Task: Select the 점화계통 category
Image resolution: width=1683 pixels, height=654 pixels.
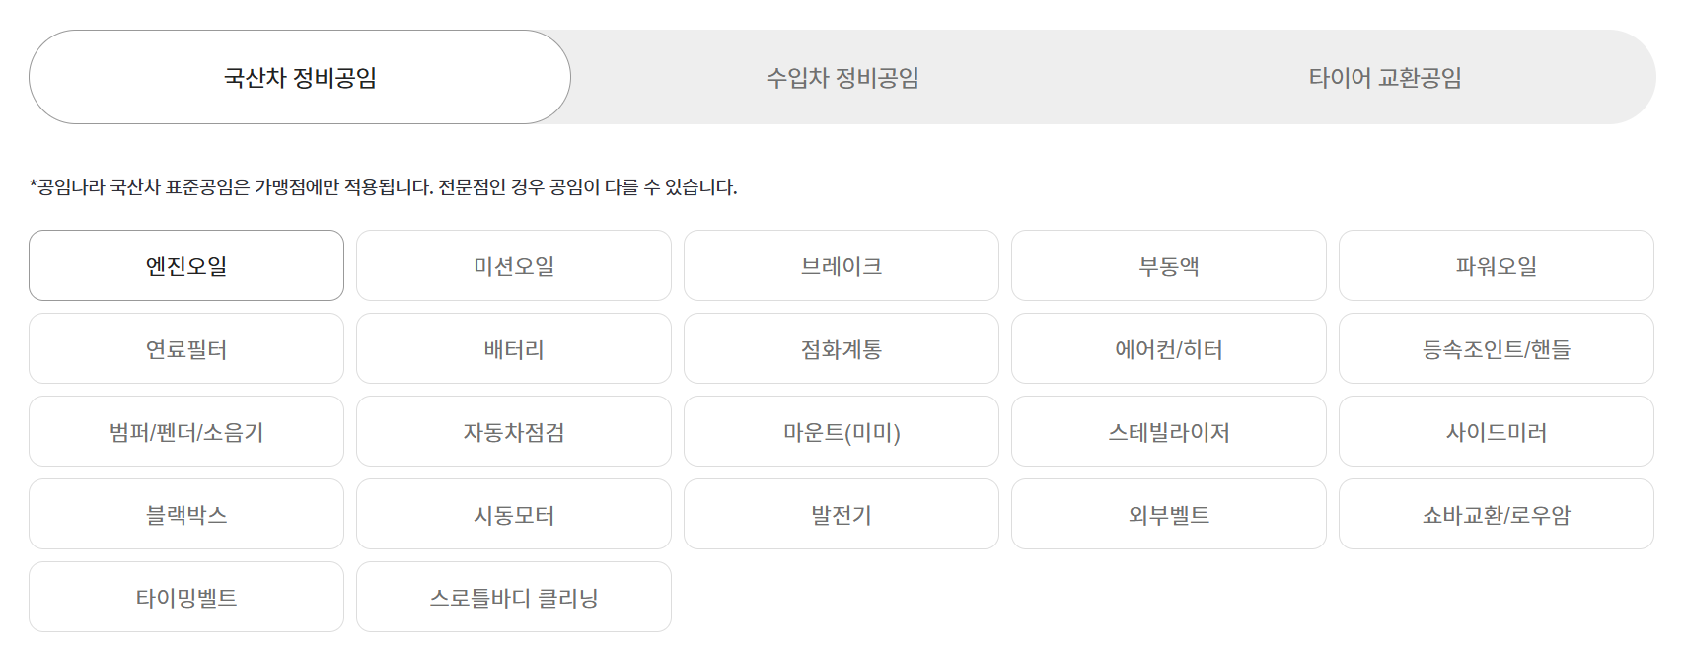Action: [x=842, y=348]
